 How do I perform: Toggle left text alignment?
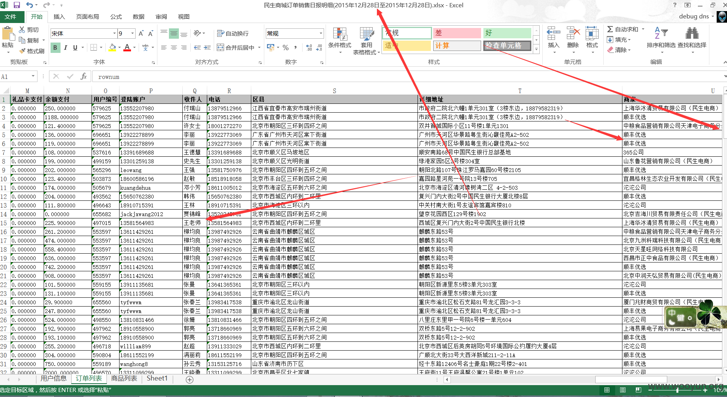tap(164, 48)
